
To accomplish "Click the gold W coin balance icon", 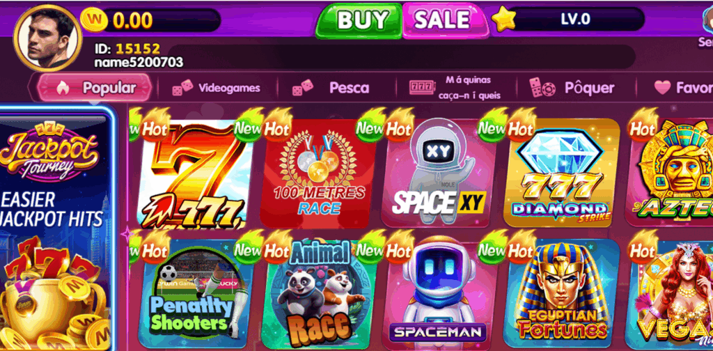I will 94,20.
